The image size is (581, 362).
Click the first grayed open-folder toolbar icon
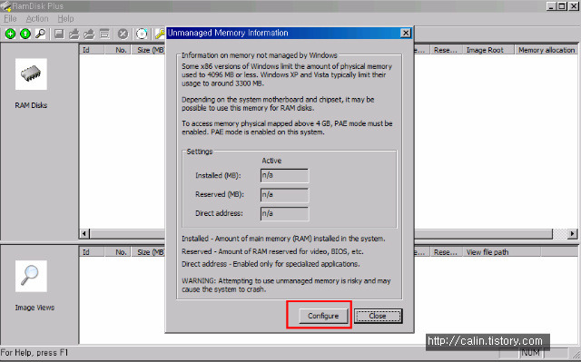point(74,34)
